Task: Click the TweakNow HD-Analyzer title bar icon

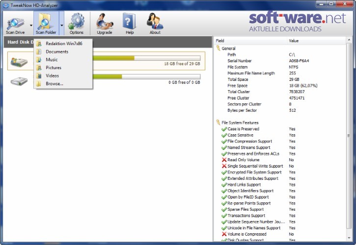Action: 5,5
